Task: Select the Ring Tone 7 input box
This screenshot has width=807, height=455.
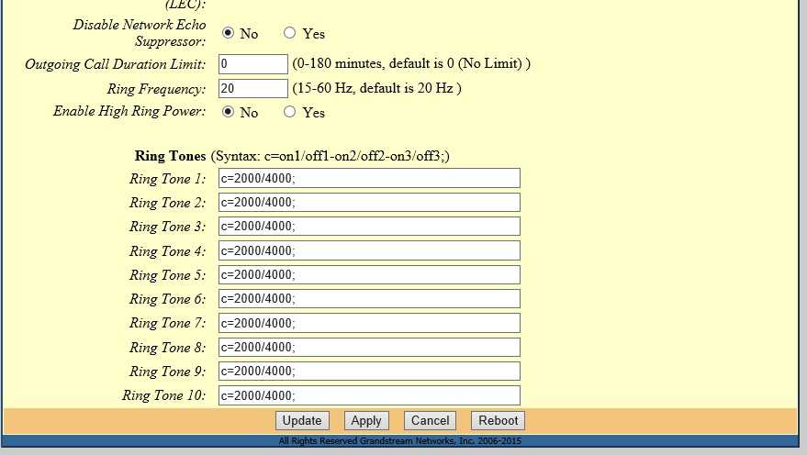Action: point(369,323)
